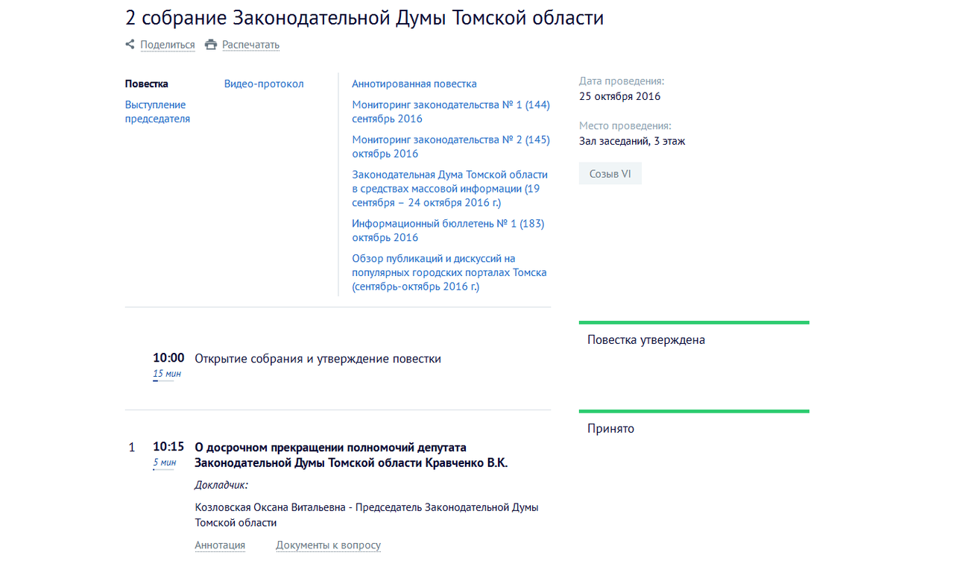Click the share icon
The height and width of the screenshot is (564, 954).
[x=130, y=45]
